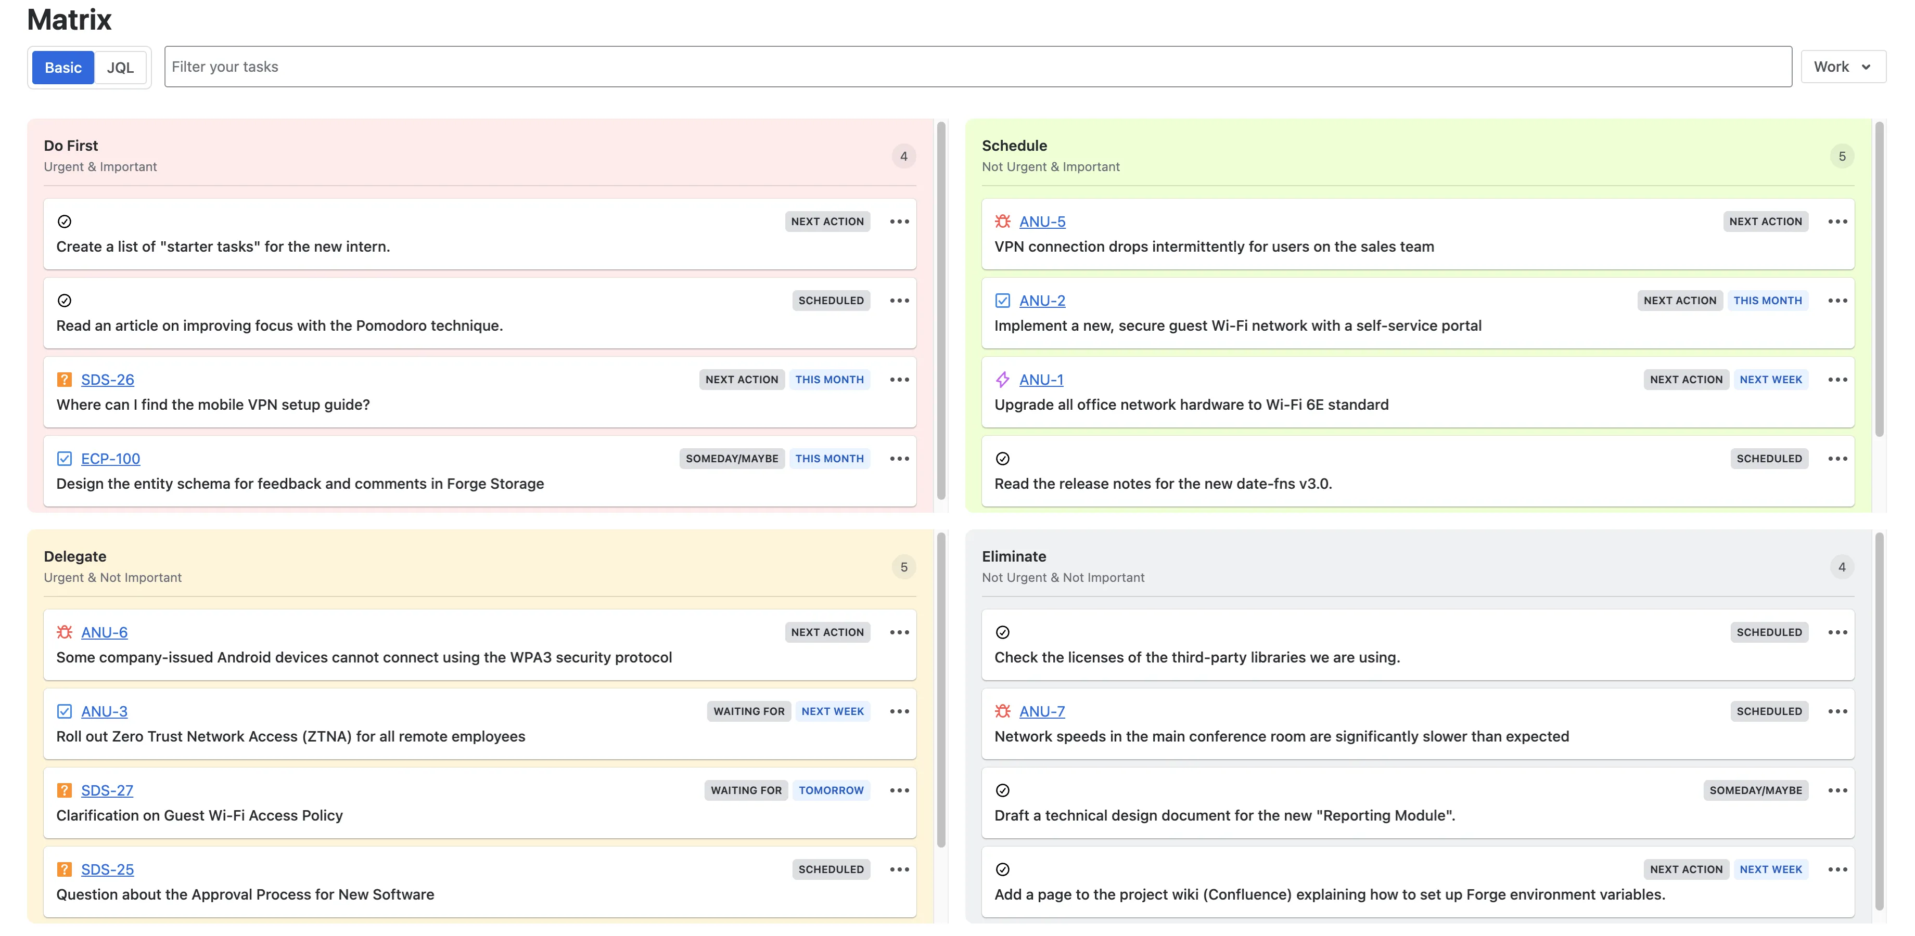1915x936 pixels.
Task: Open the Work context dropdown
Action: 1843,67
